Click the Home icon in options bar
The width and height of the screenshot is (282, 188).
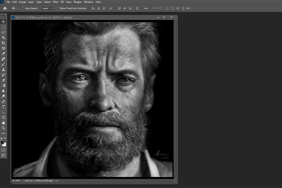5,8
